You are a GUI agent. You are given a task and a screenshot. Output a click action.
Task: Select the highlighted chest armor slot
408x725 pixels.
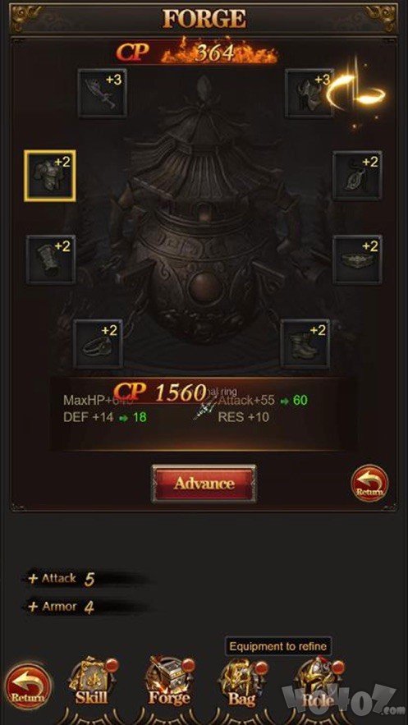(50, 176)
